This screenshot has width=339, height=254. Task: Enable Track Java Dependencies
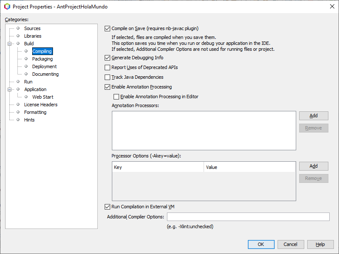[x=107, y=77]
